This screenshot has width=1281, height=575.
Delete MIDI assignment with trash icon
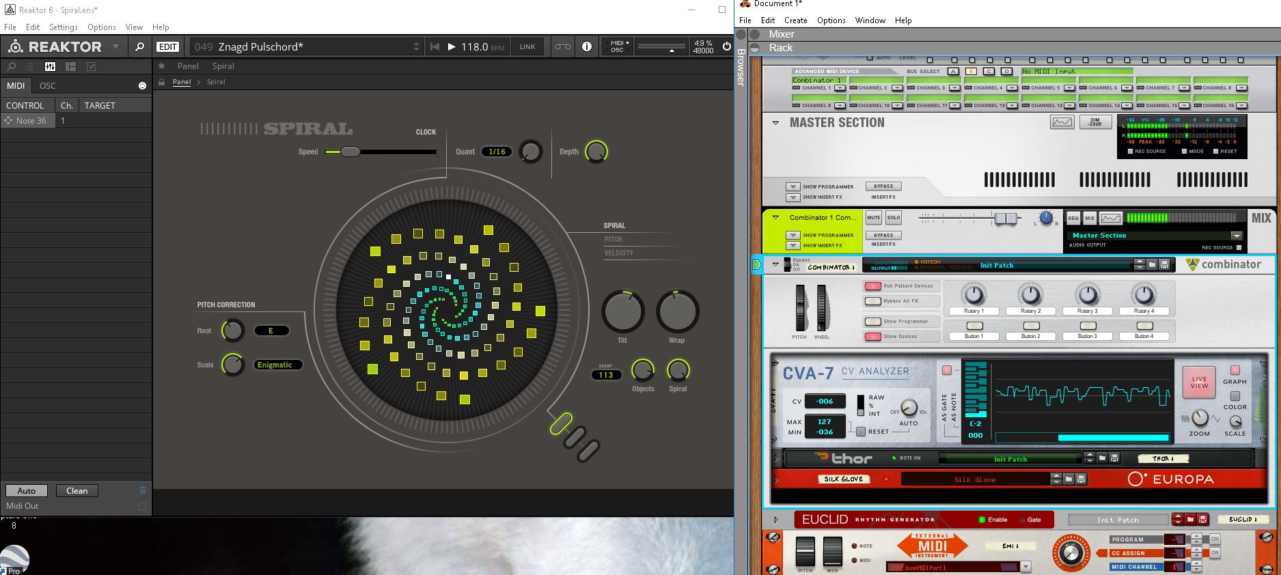[x=142, y=490]
